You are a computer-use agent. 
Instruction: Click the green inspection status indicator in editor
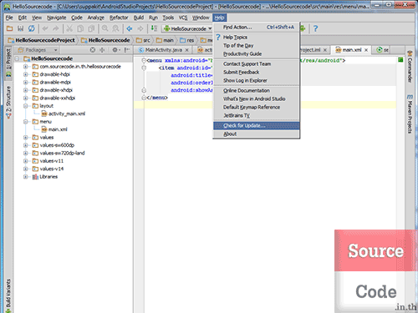point(400,60)
